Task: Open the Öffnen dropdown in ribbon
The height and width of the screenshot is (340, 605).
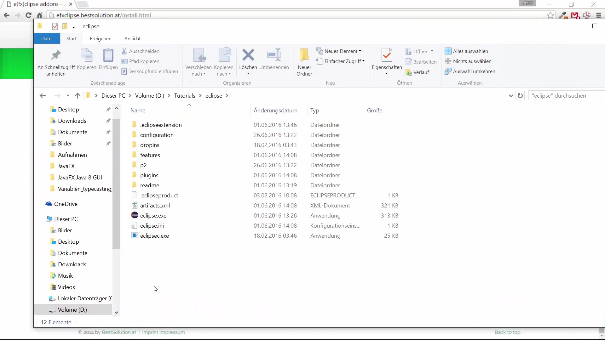Action: (419, 51)
